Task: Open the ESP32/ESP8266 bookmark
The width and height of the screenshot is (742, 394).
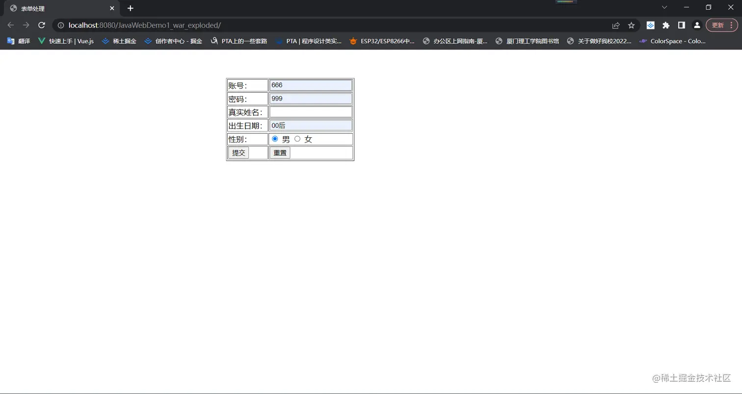Action: [382, 41]
